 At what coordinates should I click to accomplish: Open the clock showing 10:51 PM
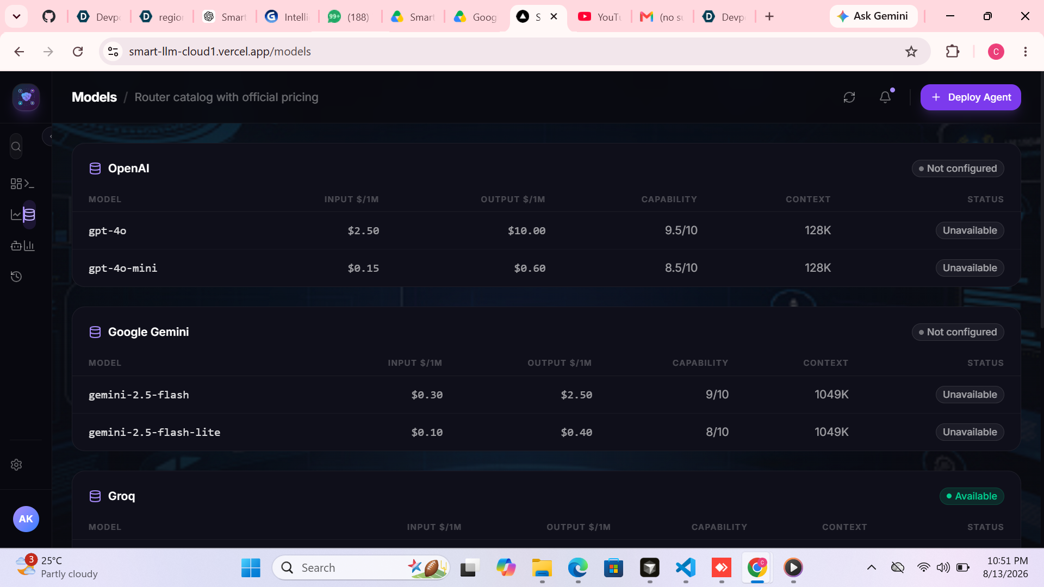[x=1005, y=567]
